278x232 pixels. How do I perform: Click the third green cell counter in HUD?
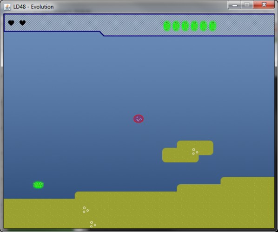pos(185,26)
